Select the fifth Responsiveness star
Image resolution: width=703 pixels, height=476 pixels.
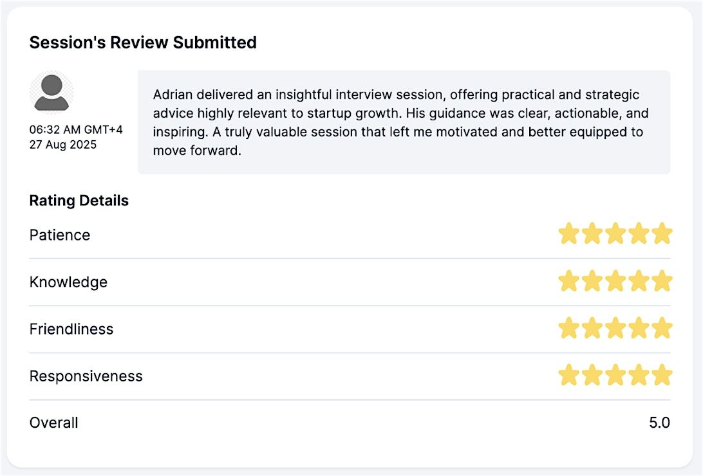[662, 375]
